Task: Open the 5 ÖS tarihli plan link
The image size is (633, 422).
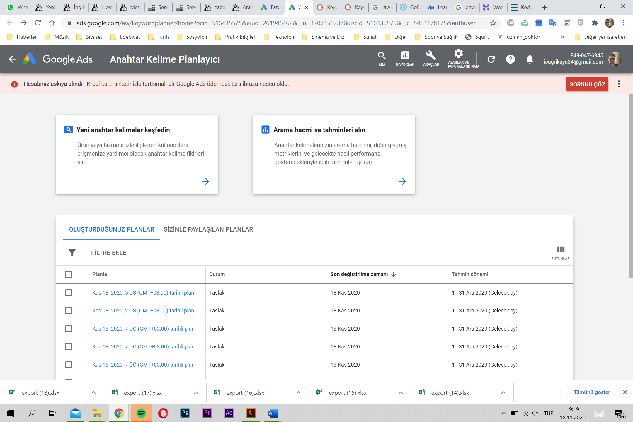Action: tap(143, 293)
